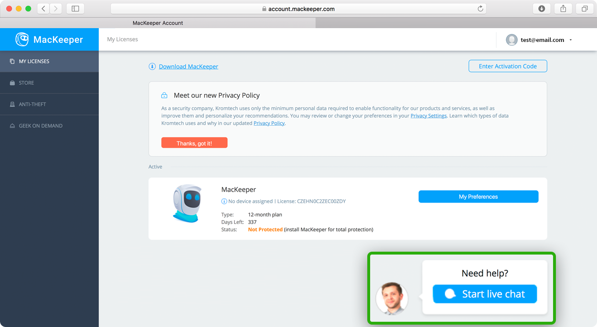Click the user avatar icon

[x=512, y=40]
